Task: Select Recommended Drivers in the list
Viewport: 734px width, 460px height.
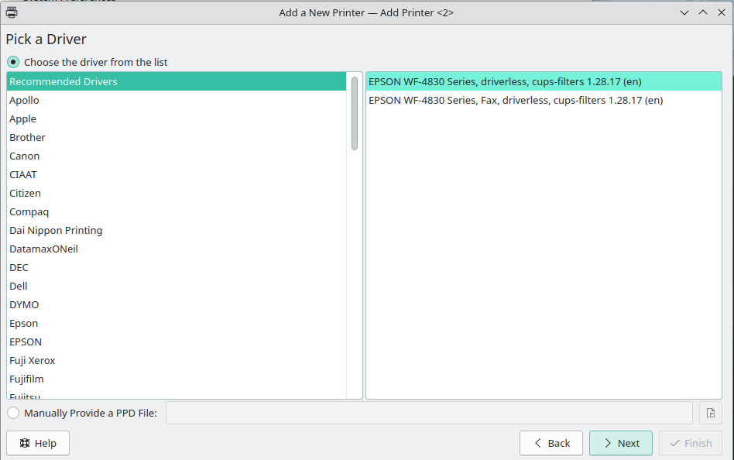Action: (177, 81)
